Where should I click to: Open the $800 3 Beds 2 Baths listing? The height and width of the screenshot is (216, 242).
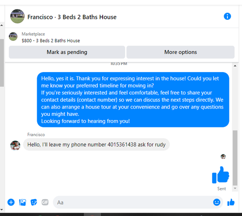[x=51, y=41]
